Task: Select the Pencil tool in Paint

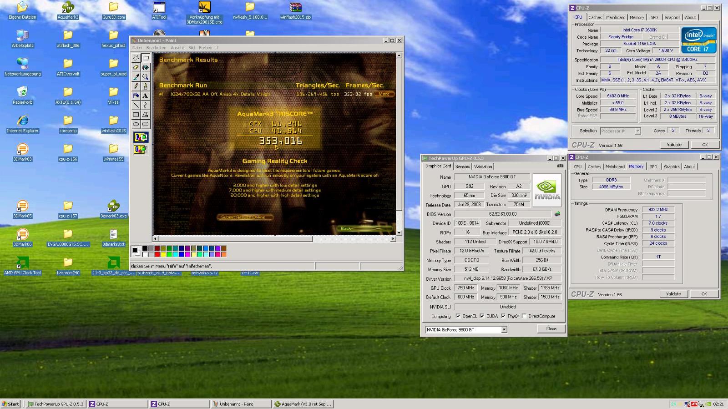Action: coord(136,86)
